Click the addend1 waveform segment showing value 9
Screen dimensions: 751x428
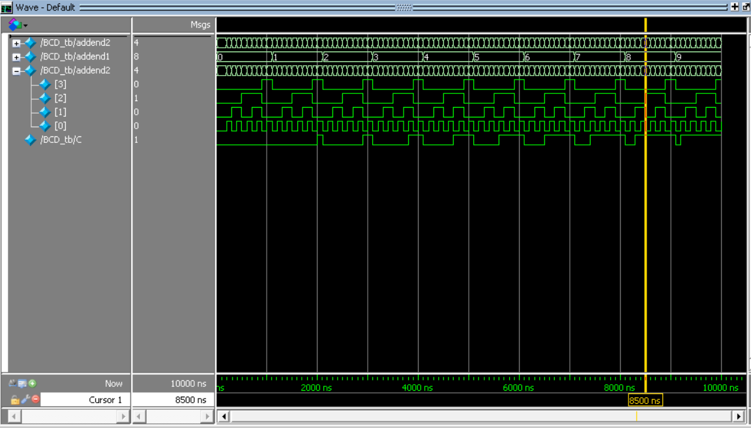pos(698,57)
